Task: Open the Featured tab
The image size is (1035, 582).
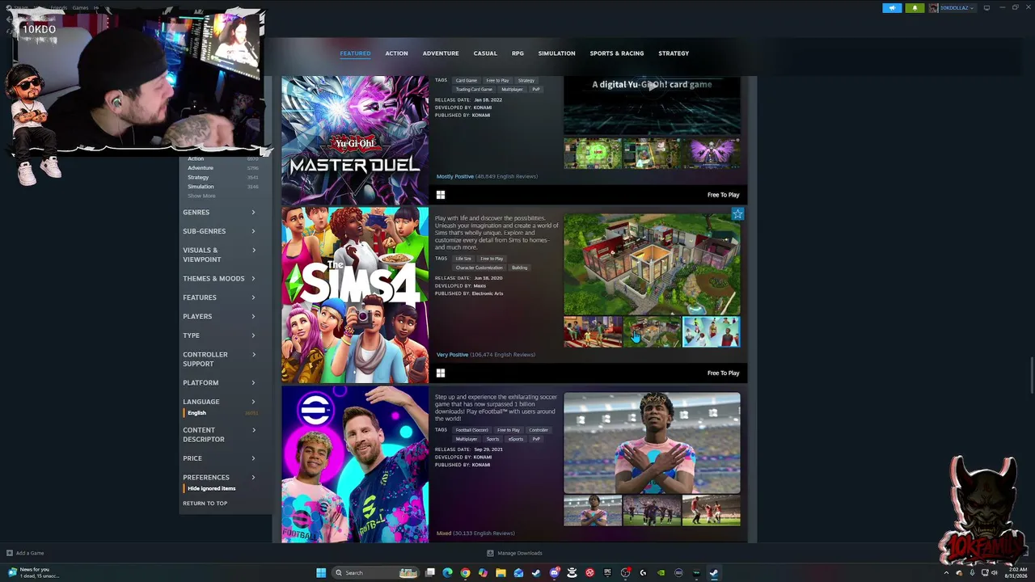Action: [x=355, y=53]
